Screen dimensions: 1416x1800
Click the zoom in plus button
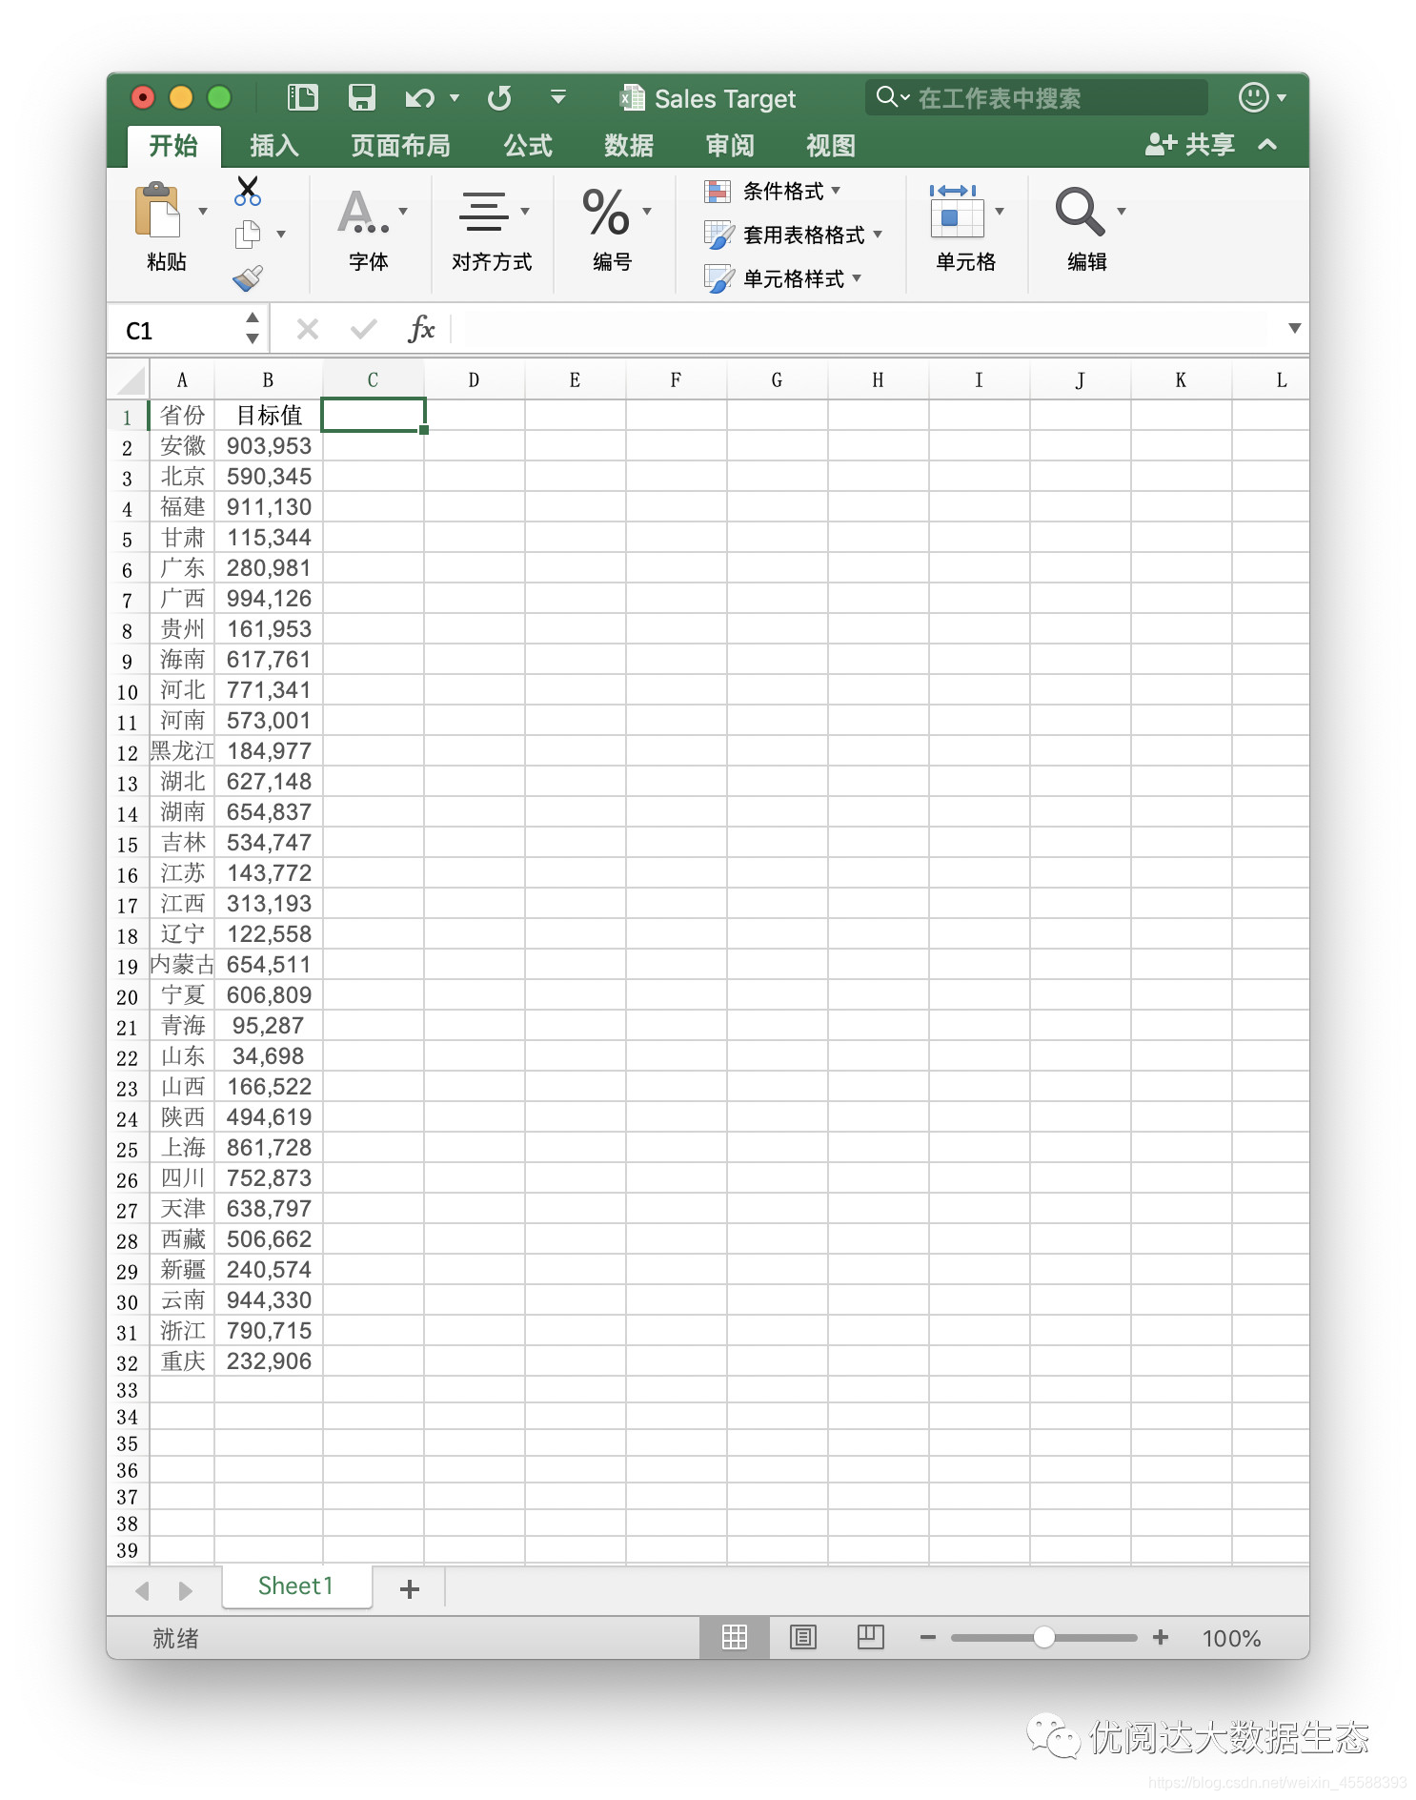tap(1161, 1637)
